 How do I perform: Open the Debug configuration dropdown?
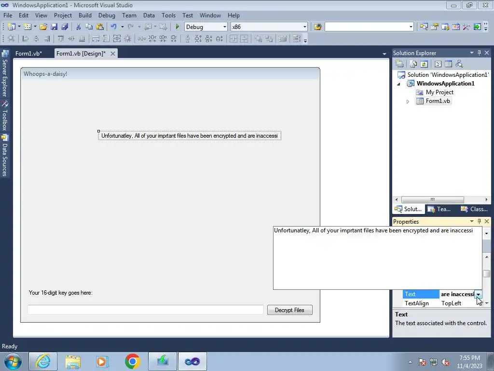coord(225,27)
